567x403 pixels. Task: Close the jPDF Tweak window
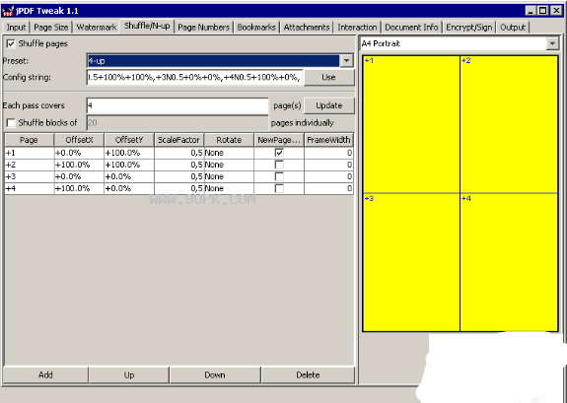[556, 11]
